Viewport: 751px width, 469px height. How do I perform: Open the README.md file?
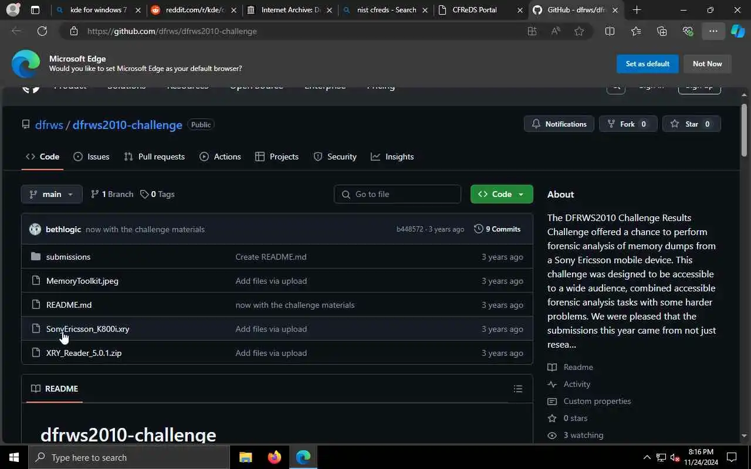[x=69, y=305]
